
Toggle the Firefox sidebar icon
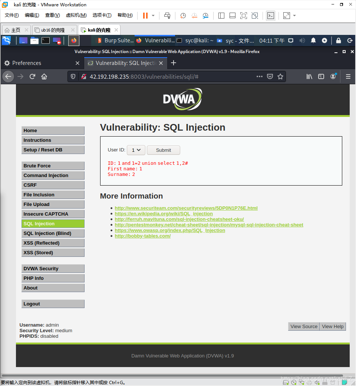click(x=321, y=76)
